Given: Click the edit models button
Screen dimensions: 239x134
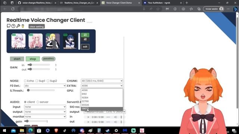Looking at the screenshot, I should tap(85, 47).
